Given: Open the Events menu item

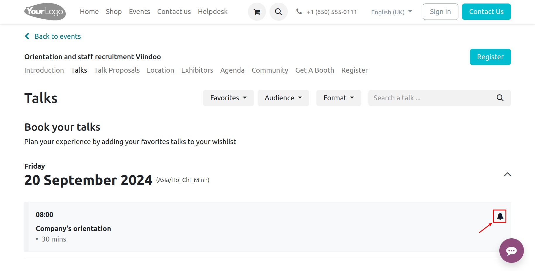Looking at the screenshot, I should 139,12.
